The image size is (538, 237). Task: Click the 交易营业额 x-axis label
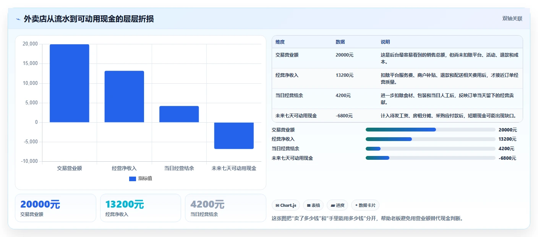click(70, 168)
